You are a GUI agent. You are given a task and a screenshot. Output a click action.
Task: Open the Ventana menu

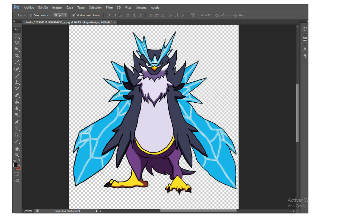141,7
